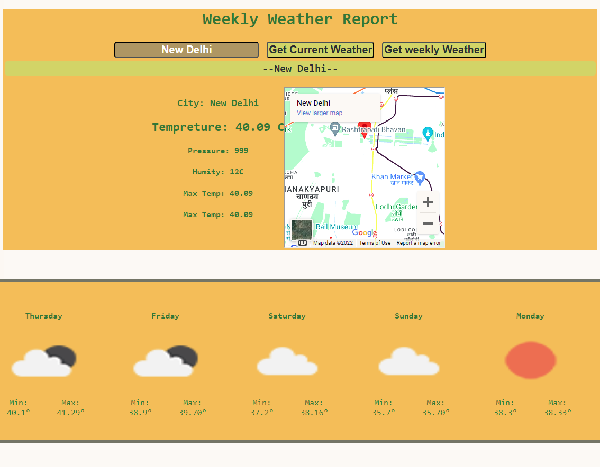600x467 pixels.
Task: Zoom out using the map minus button
Action: pyautogui.click(x=428, y=223)
